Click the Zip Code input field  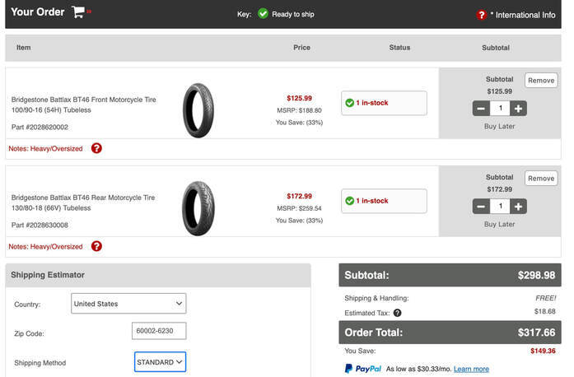click(x=159, y=331)
